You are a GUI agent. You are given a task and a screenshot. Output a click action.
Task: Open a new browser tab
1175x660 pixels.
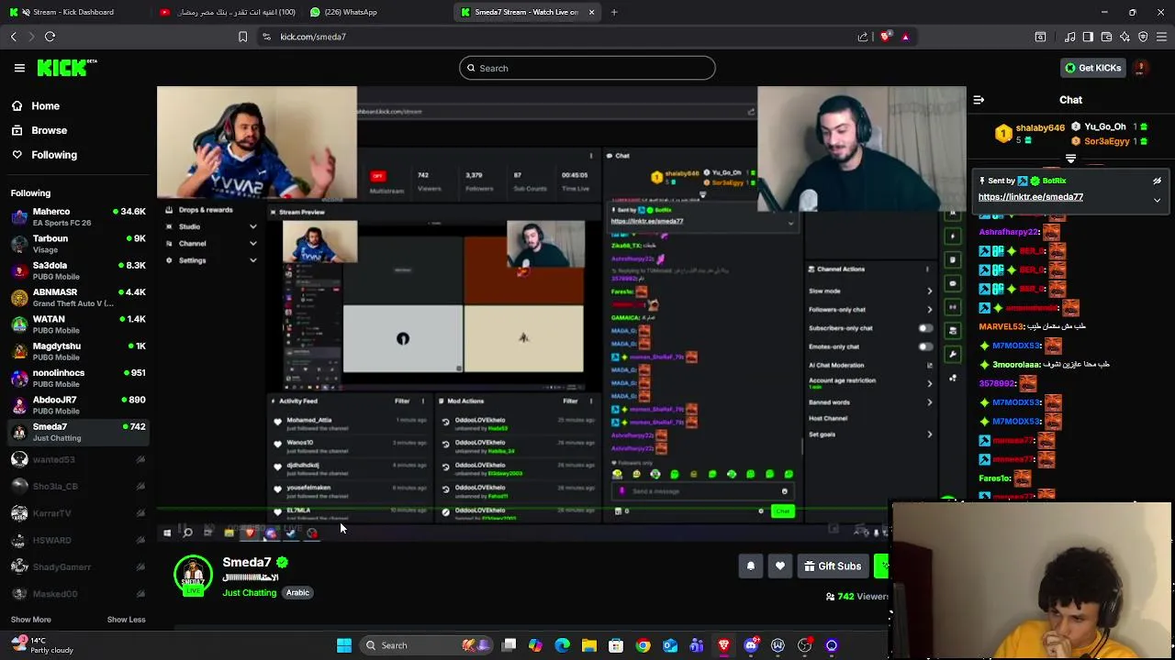614,12
